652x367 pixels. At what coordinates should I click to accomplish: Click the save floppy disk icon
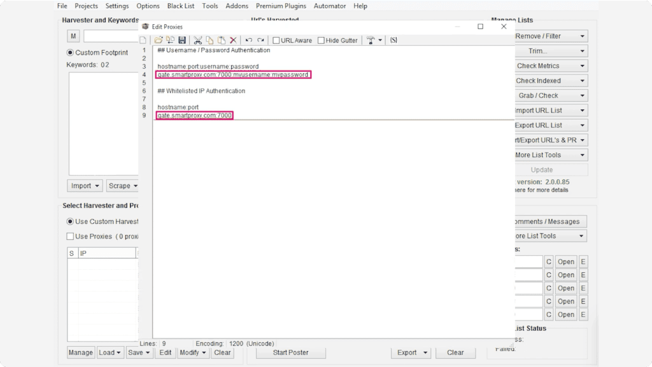(x=182, y=40)
